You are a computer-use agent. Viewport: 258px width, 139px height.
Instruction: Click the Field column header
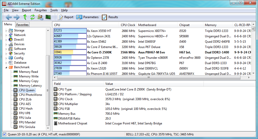78,84
